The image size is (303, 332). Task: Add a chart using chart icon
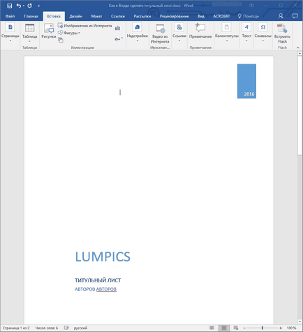pyautogui.click(x=117, y=28)
